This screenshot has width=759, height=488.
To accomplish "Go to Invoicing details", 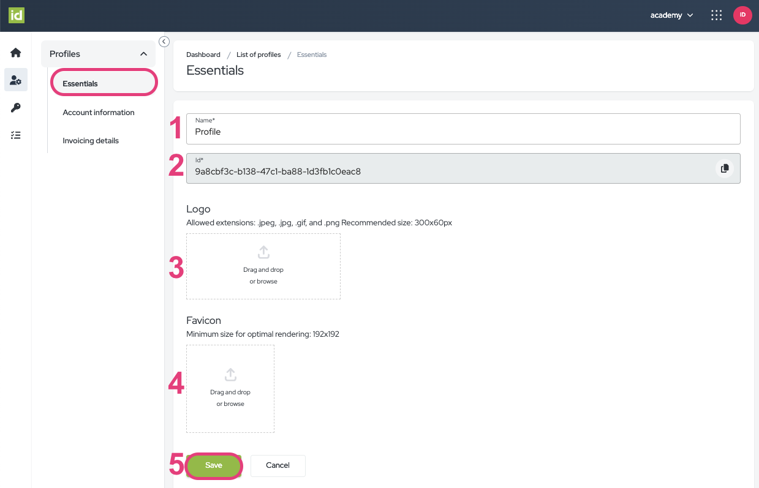I will click(x=91, y=141).
